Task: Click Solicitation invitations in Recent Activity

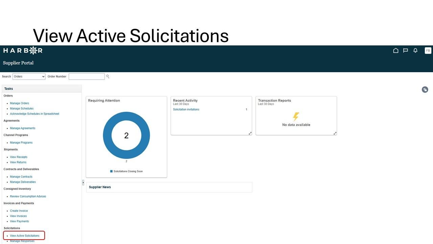Action: (x=186, y=109)
